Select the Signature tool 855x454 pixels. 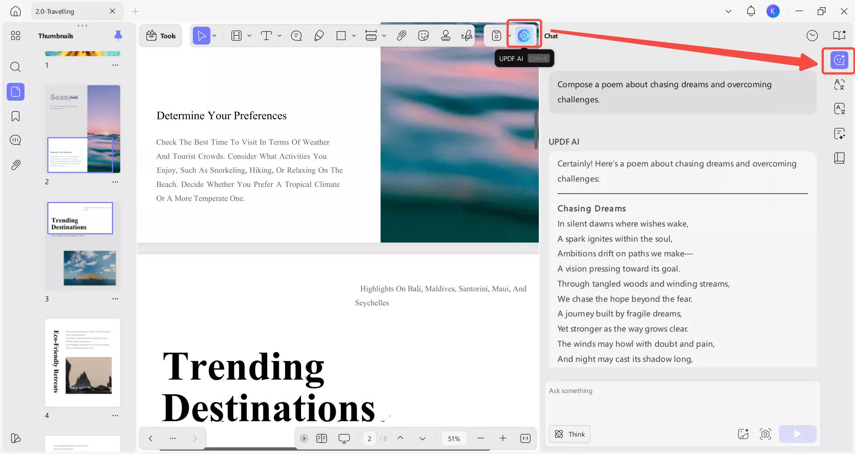(467, 36)
